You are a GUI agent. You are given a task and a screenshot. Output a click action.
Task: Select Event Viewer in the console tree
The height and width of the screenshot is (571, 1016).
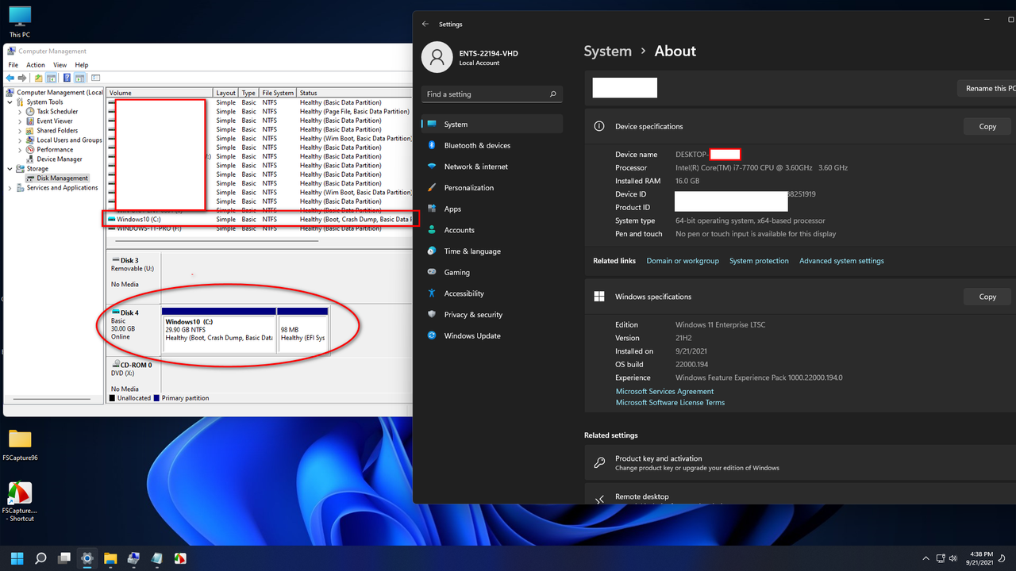55,121
